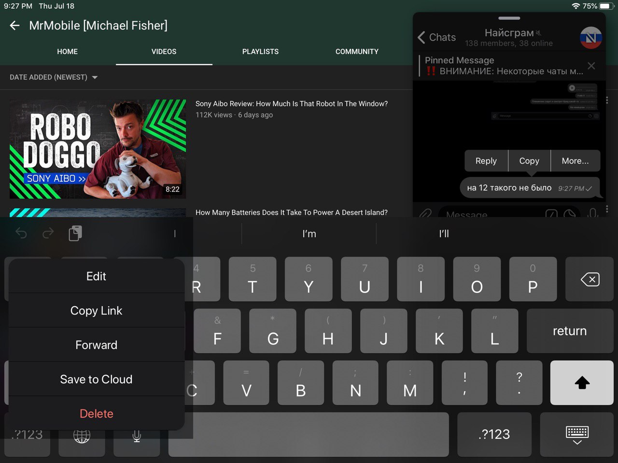
Task: Tap the return key
Action: 570,331
